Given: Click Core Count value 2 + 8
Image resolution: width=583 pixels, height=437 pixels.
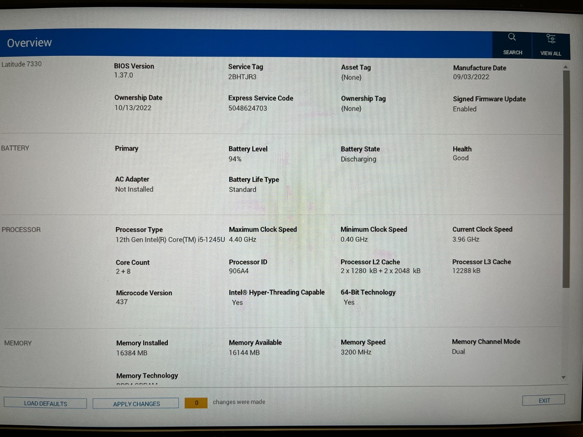Looking at the screenshot, I should [123, 271].
